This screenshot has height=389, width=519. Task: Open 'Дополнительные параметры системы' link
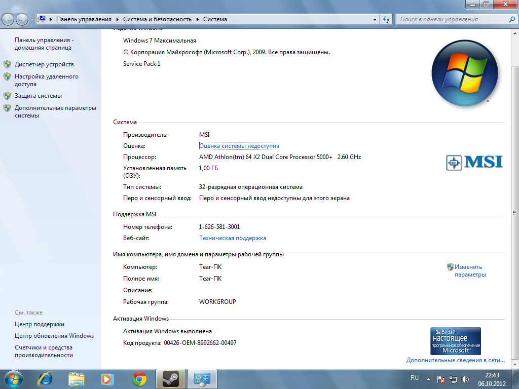[x=55, y=111]
